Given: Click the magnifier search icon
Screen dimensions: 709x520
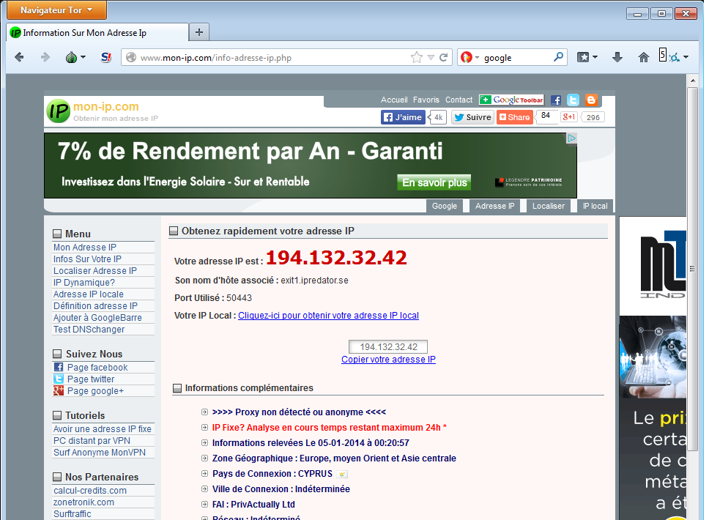Looking at the screenshot, I should (558, 57).
